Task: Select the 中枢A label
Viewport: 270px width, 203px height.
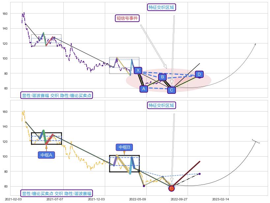Action: point(46,155)
